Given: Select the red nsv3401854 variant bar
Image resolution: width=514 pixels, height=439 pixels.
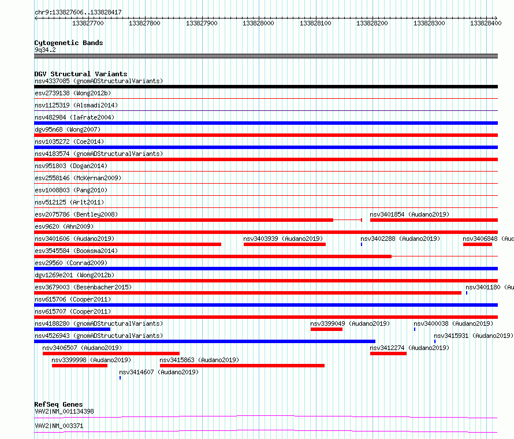Looking at the screenshot, I should coord(434,220).
